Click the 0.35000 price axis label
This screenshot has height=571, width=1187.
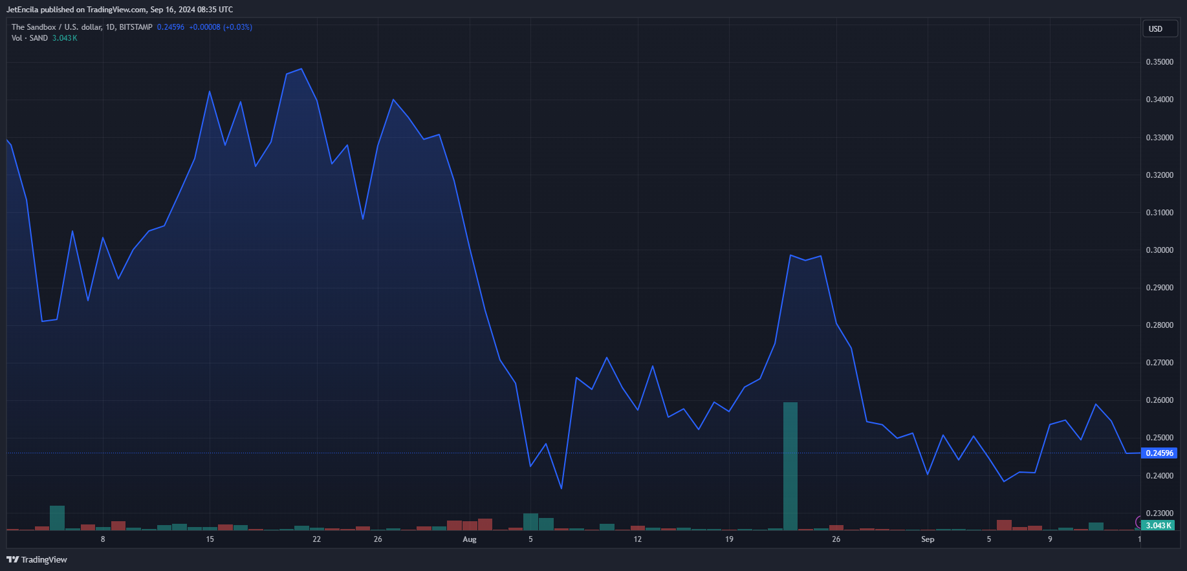tap(1159, 62)
